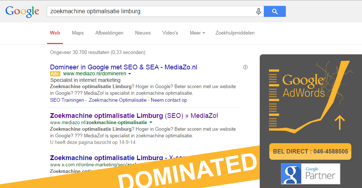362x188 pixels.
Task: Expand dropdown arrow next to www.mediazo.nl/domineren
Action: pos(129,74)
